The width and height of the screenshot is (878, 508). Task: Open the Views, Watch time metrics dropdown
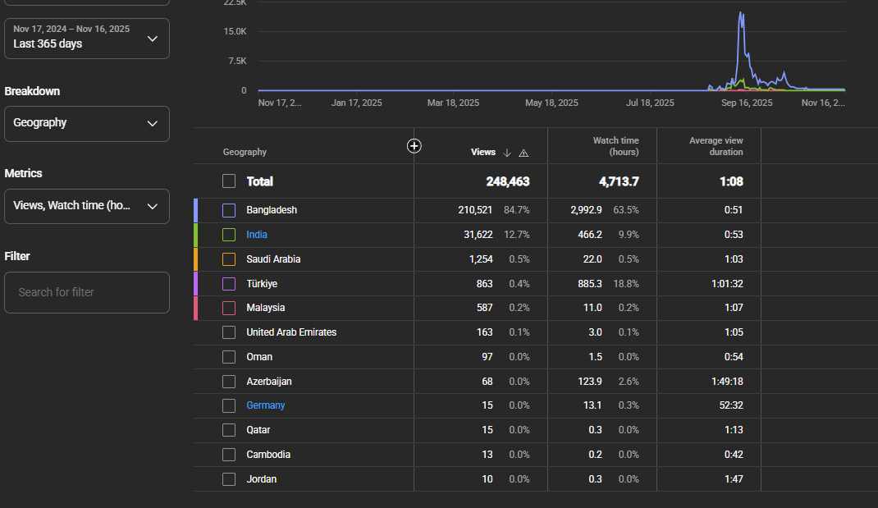(x=87, y=206)
